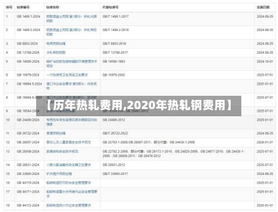
Task: Click the replaced standard GB 15979-2002
Action: point(114,75)
